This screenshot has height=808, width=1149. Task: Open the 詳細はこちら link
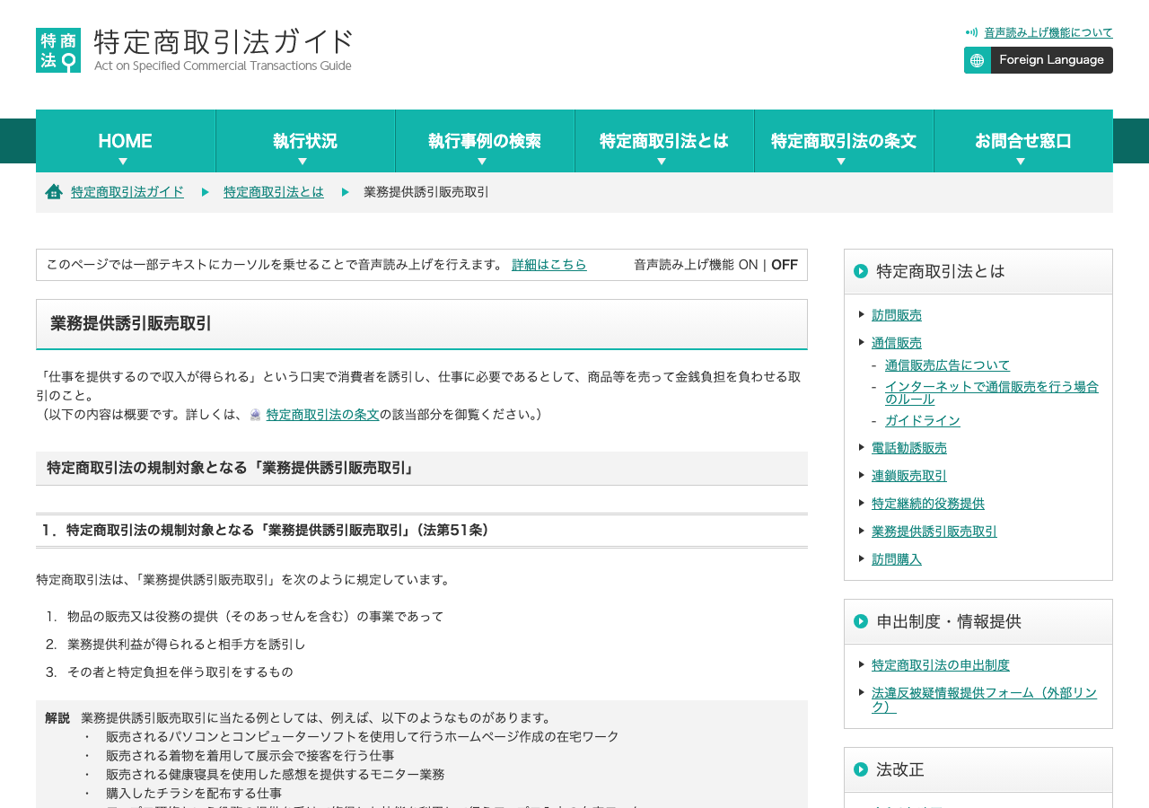tap(549, 265)
